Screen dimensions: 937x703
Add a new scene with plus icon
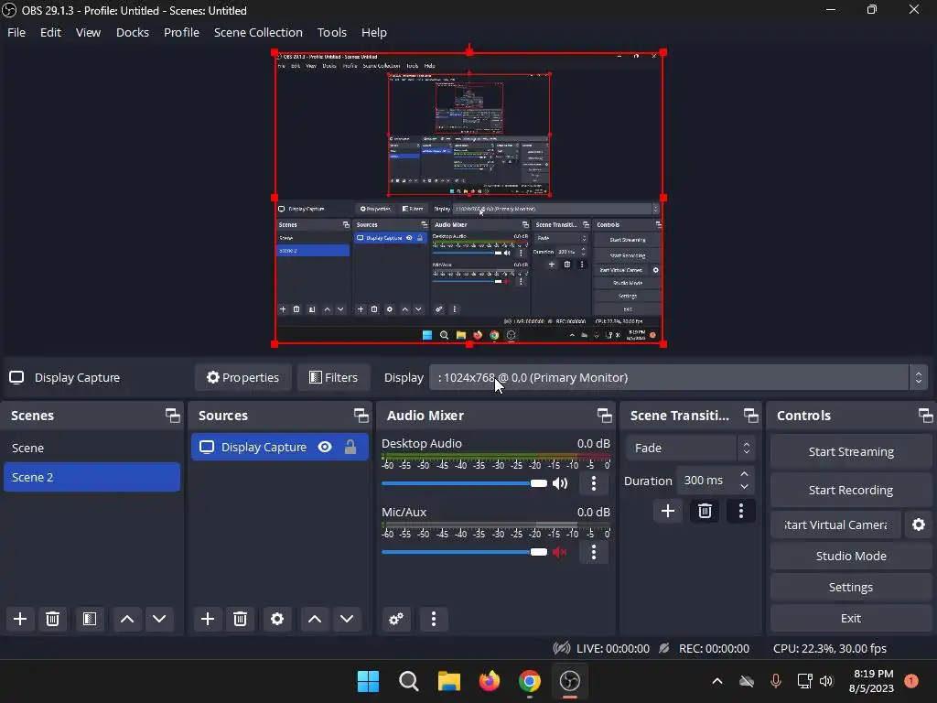tap(20, 619)
